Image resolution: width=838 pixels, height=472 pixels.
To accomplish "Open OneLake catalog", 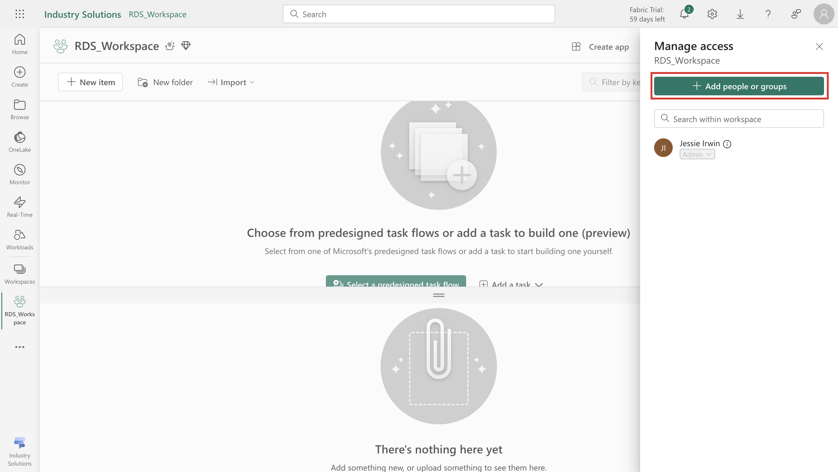I will 19,142.
